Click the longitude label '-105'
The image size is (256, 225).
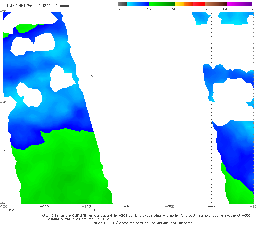tap(128, 206)
